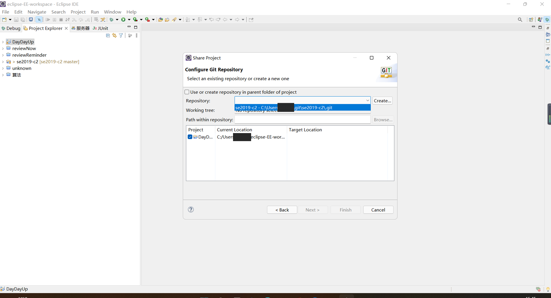Image resolution: width=551 pixels, height=298 pixels.
Task: Click the Create... button
Action: pos(383,101)
